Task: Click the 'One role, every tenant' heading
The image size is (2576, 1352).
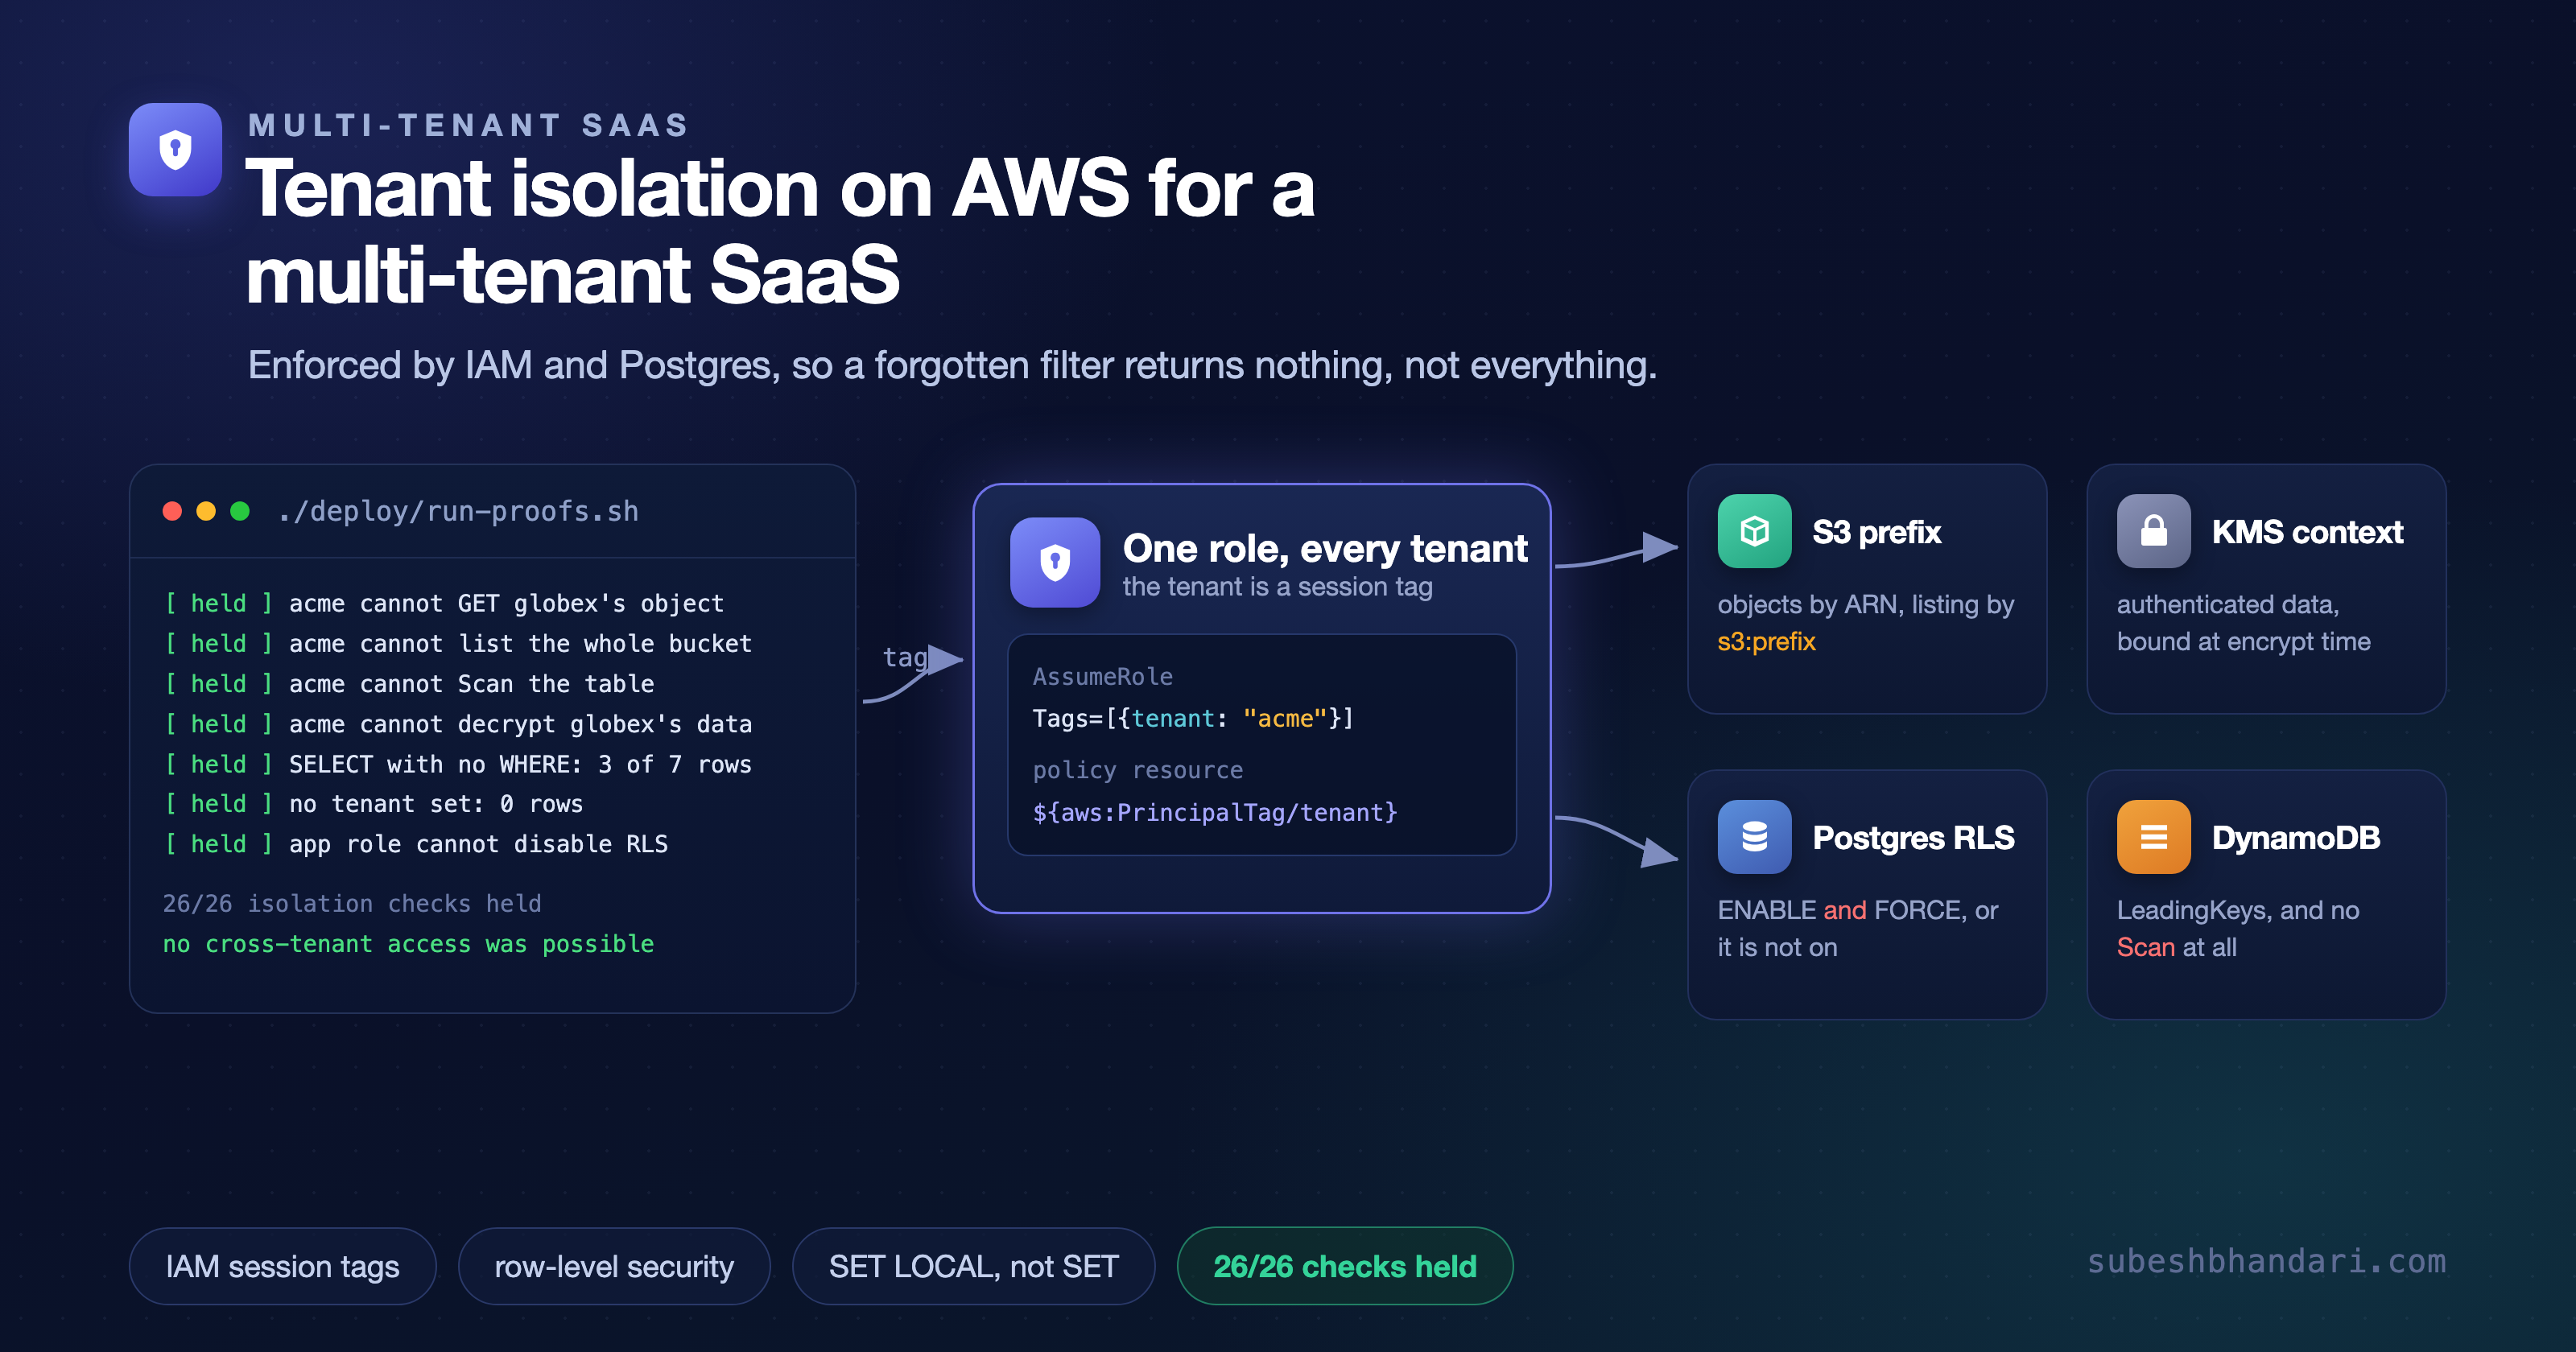Action: (1325, 548)
